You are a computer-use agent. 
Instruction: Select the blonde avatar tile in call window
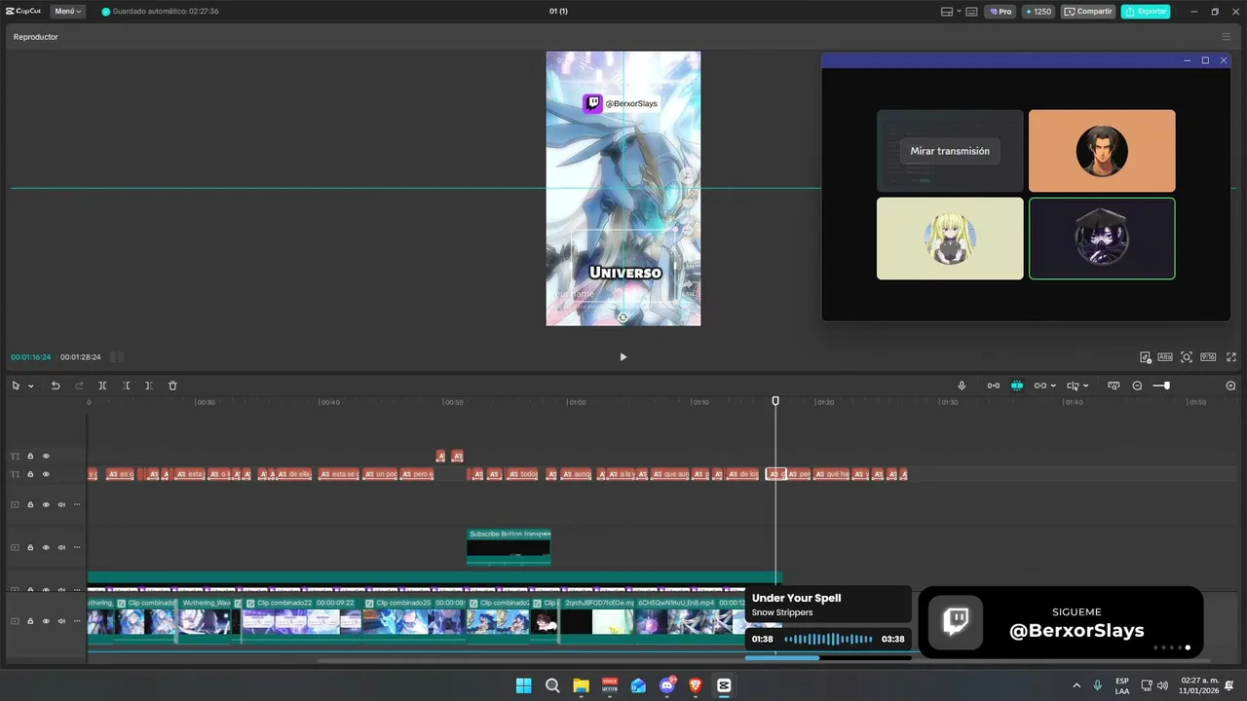click(x=950, y=239)
